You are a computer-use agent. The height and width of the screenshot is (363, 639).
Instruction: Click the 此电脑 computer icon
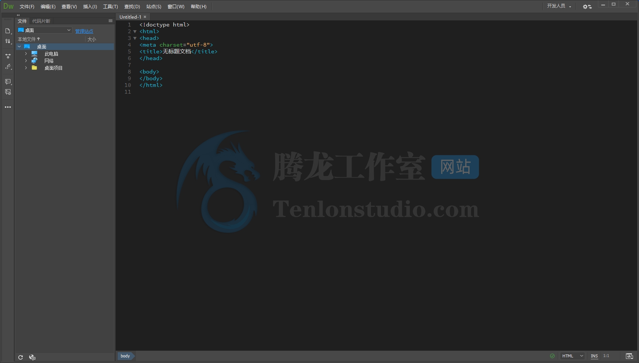pos(34,54)
